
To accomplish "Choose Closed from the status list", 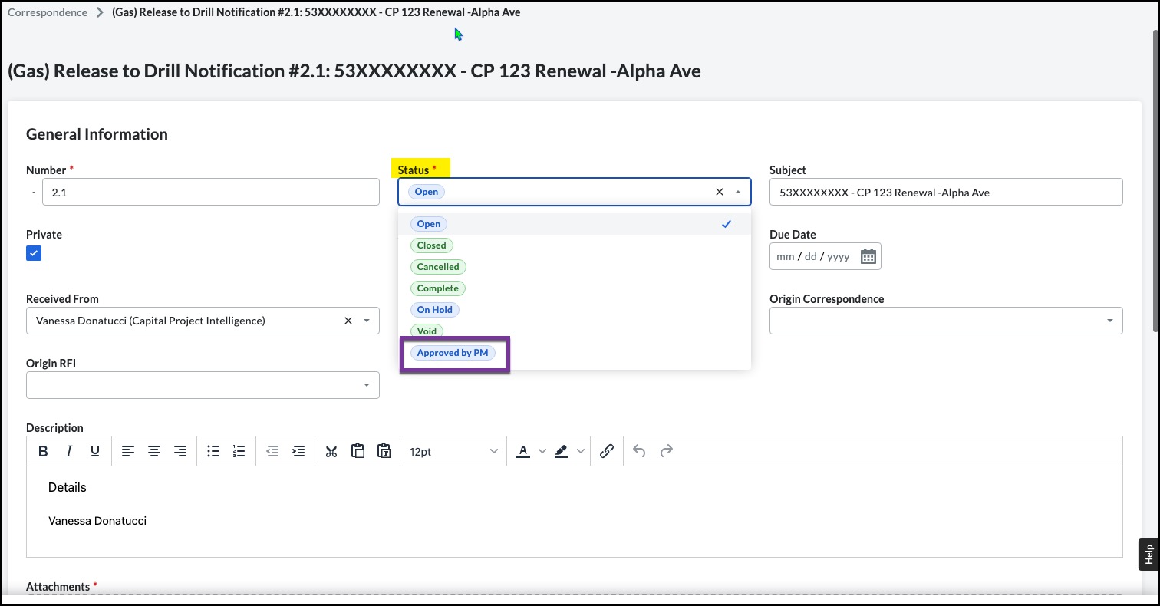I will (x=431, y=245).
